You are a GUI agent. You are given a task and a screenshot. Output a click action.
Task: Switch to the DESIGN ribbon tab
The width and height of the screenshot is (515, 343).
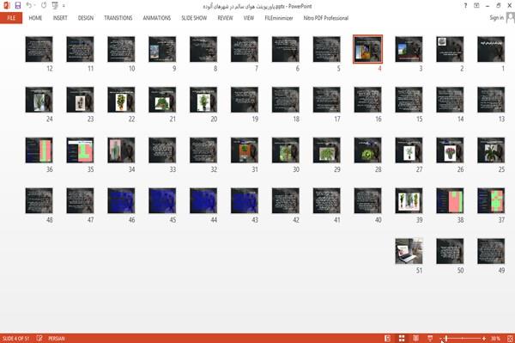click(86, 18)
